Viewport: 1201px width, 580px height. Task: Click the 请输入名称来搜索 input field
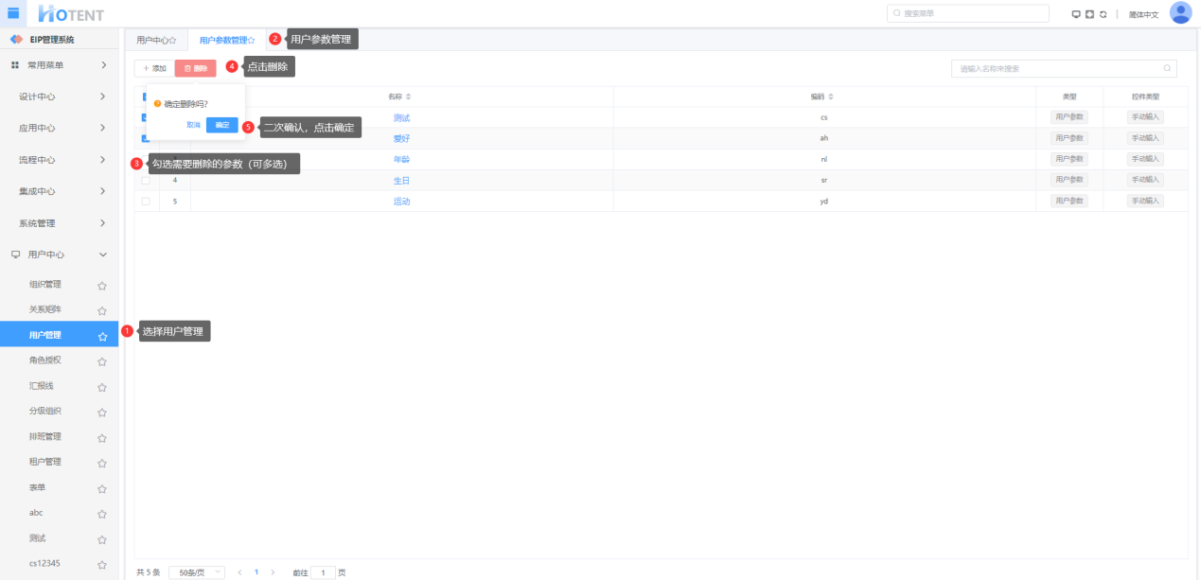[x=1064, y=68]
